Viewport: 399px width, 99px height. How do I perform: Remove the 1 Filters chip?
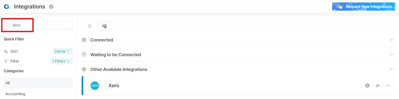(68, 61)
